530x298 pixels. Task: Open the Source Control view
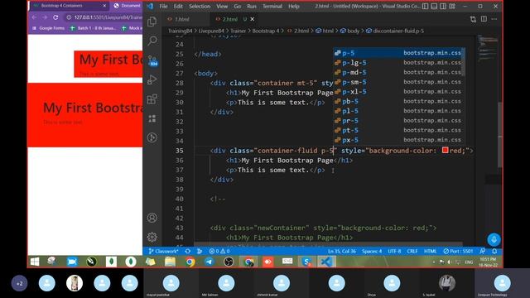tap(152, 60)
